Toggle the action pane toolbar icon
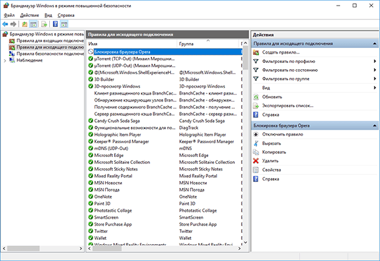380x261 pixels. (x=64, y=24)
